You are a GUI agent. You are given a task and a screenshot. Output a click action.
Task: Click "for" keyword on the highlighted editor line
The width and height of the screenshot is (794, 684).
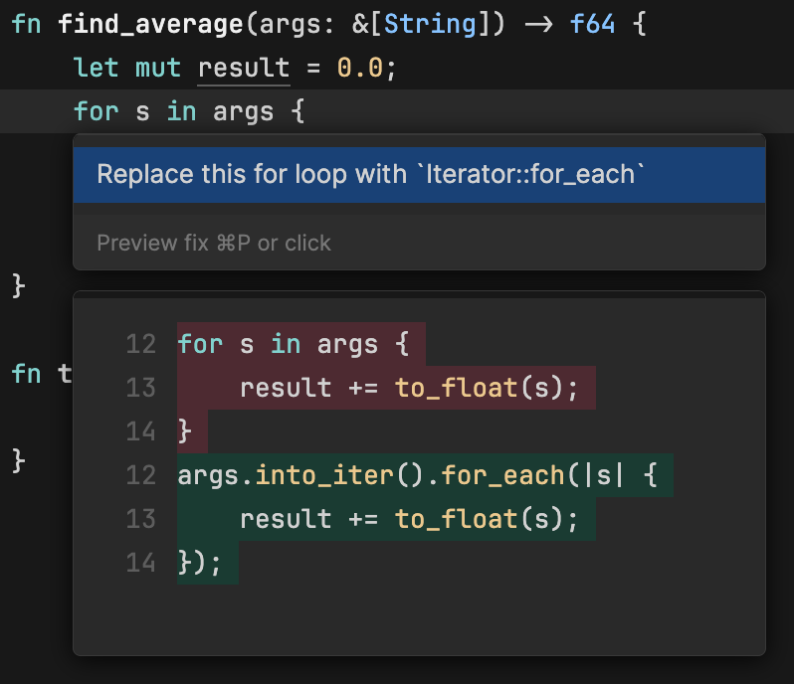[97, 110]
